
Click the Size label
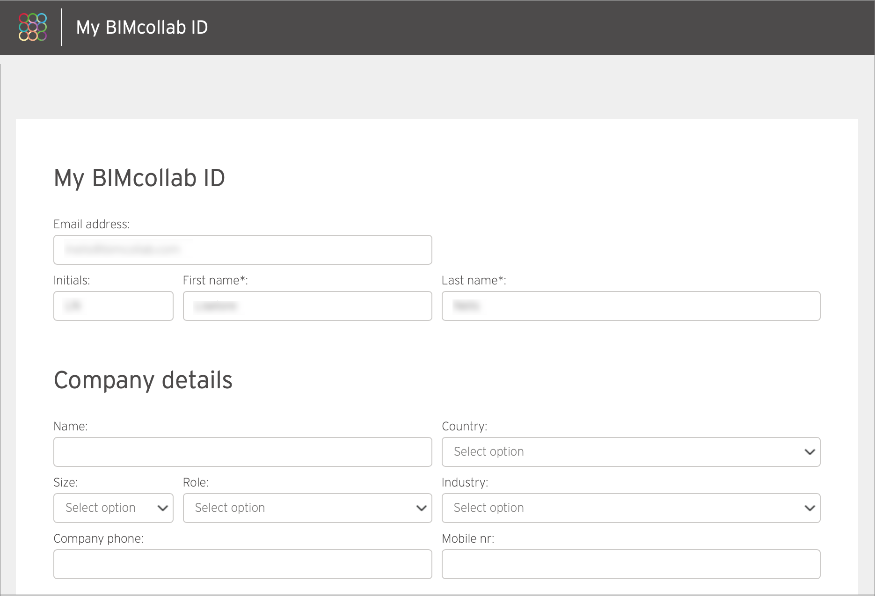pyautogui.click(x=66, y=482)
